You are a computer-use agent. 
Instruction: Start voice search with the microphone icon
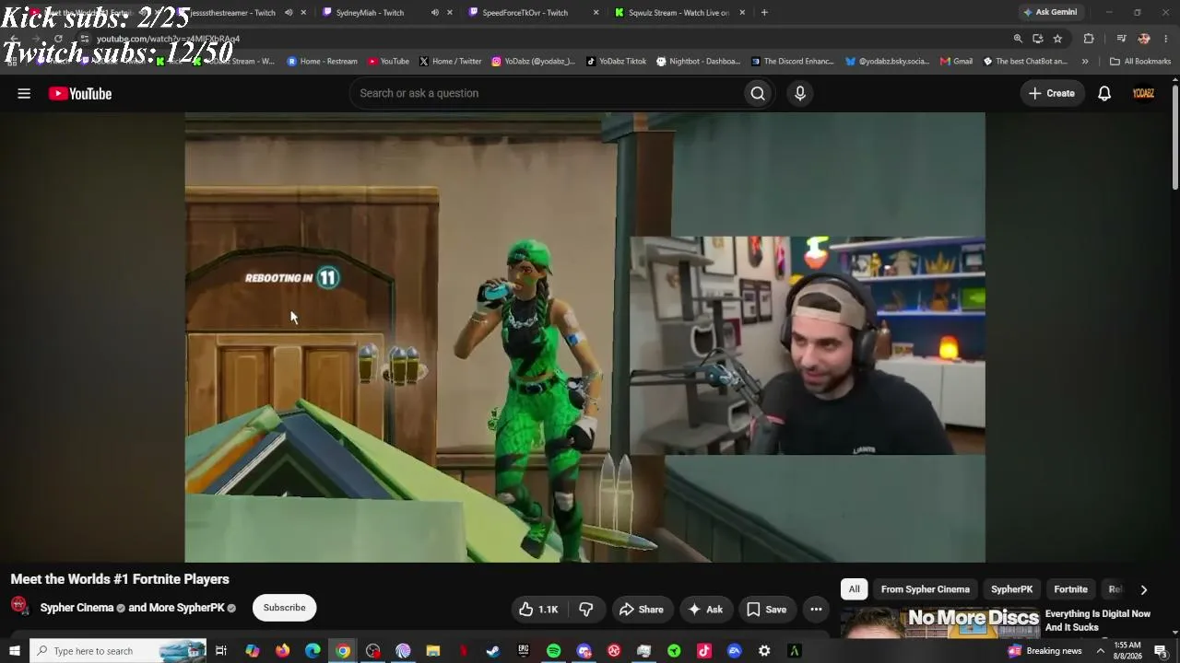click(x=800, y=93)
